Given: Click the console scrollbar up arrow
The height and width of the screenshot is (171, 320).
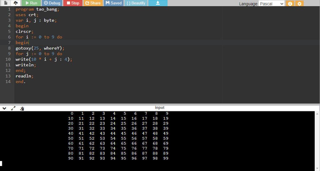Looking at the screenshot, I should click(317, 114).
